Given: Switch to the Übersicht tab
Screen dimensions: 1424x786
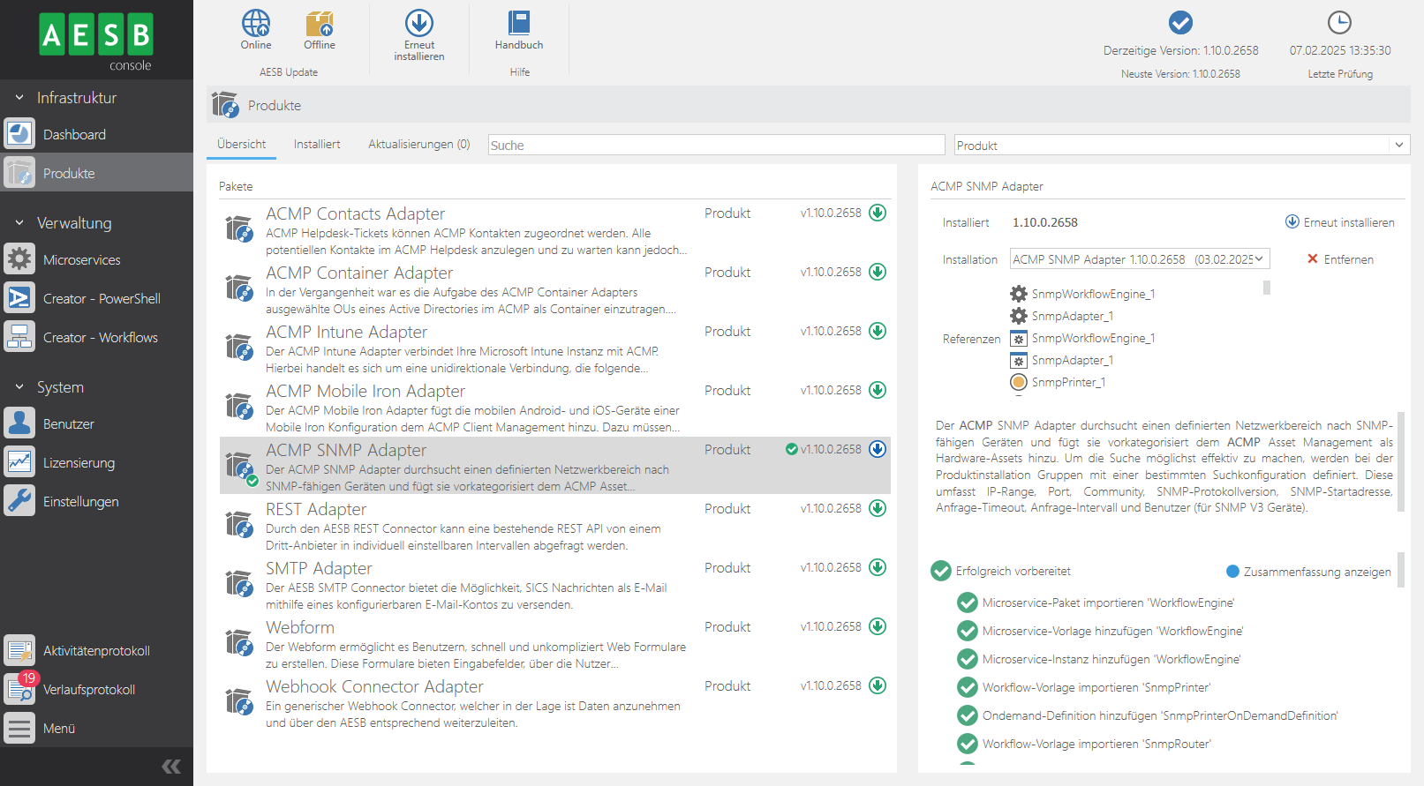Looking at the screenshot, I should tap(241, 145).
